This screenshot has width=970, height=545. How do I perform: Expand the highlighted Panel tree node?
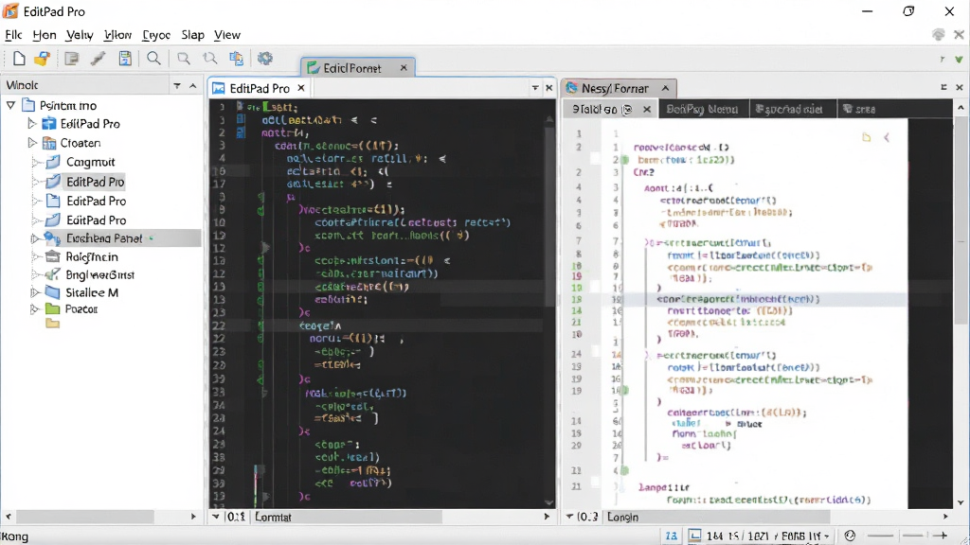pos(35,237)
